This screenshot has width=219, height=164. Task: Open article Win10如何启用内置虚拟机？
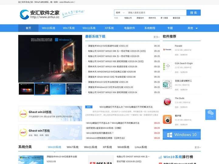[100, 133]
